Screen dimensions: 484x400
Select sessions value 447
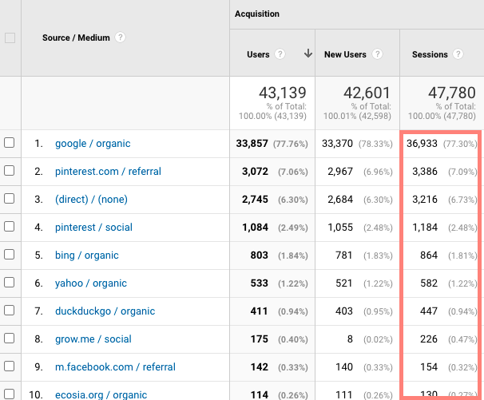pos(429,311)
